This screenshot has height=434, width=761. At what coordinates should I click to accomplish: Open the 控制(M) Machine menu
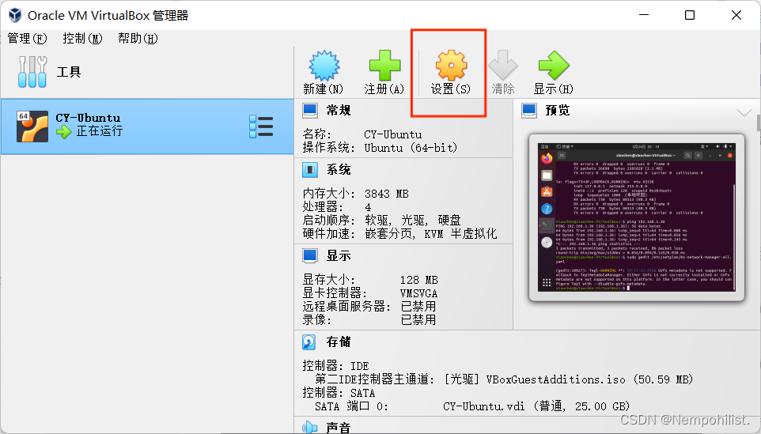[x=82, y=38]
